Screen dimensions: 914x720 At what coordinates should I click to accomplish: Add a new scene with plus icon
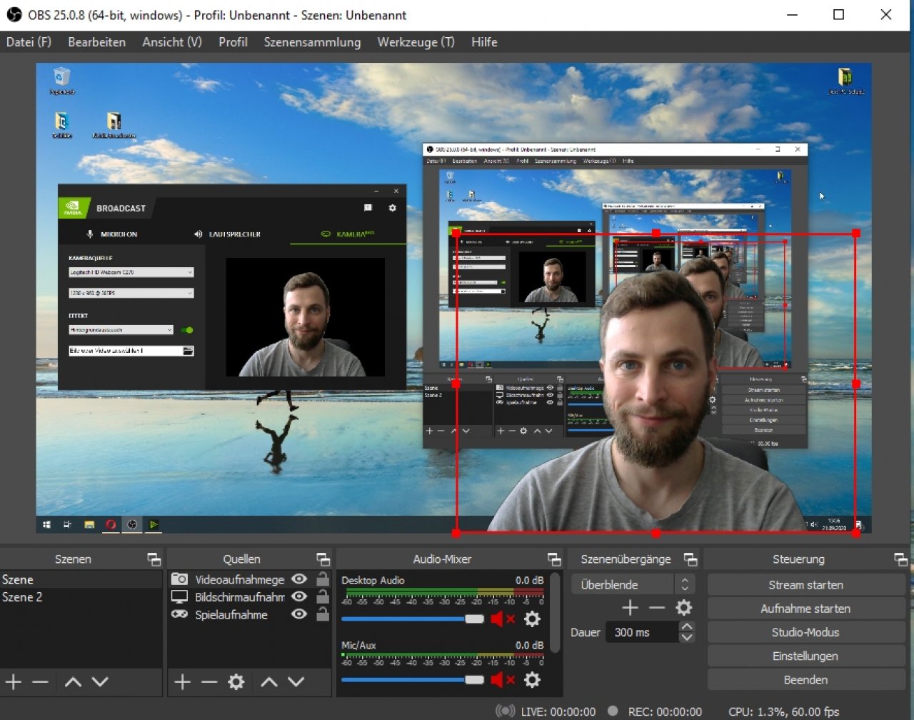tap(14, 682)
